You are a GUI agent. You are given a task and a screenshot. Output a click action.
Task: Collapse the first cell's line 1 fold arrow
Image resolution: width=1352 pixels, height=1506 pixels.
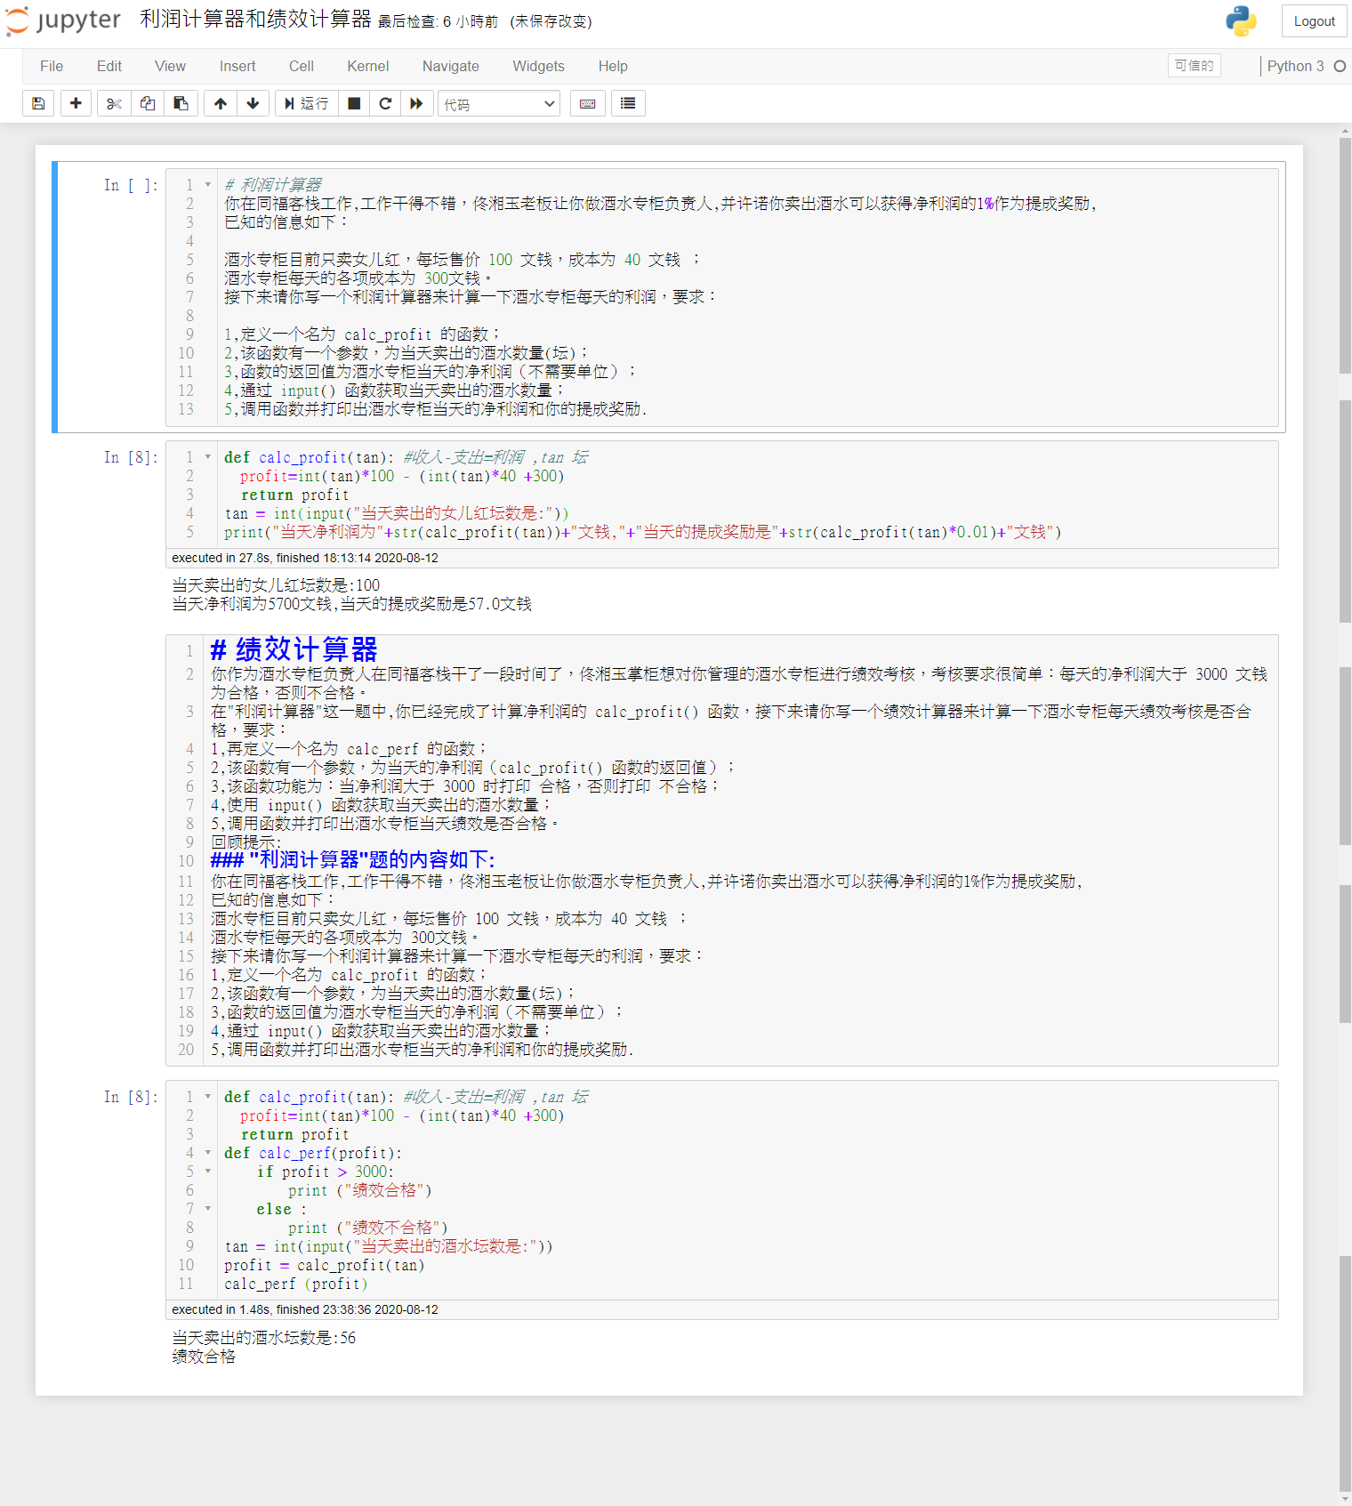[x=208, y=185]
